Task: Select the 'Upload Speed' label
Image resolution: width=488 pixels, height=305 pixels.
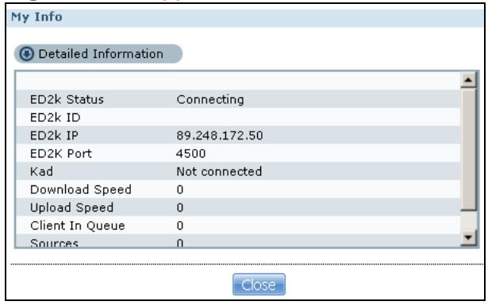Action: click(x=71, y=208)
